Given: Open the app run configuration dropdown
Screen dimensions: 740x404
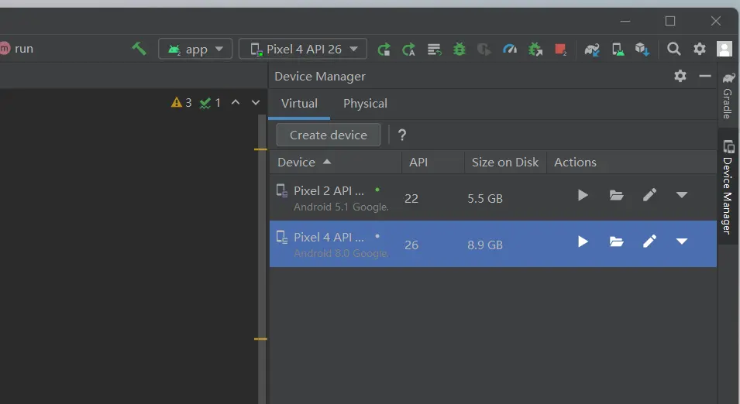Looking at the screenshot, I should (195, 49).
